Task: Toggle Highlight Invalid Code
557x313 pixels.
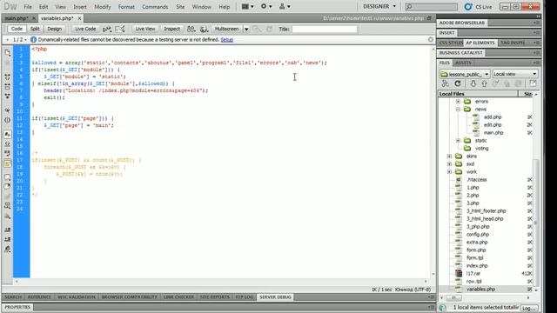Action: (x=8, y=143)
